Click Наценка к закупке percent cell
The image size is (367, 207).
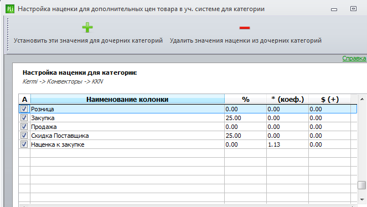click(246, 144)
